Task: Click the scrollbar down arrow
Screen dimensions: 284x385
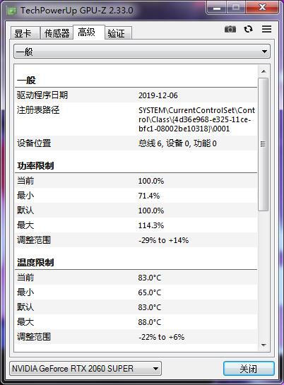Action: click(x=264, y=345)
